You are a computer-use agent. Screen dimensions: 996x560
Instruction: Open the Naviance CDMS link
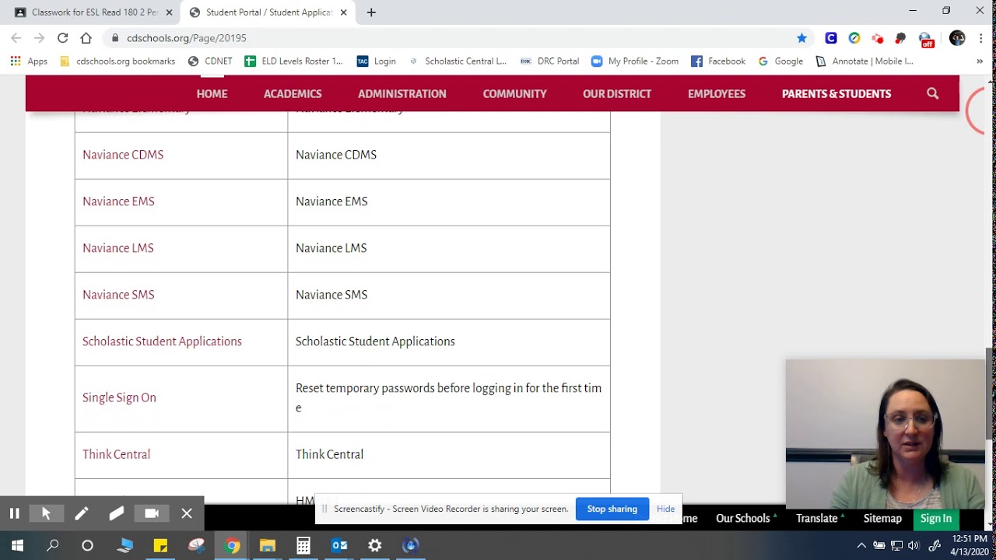tap(123, 155)
